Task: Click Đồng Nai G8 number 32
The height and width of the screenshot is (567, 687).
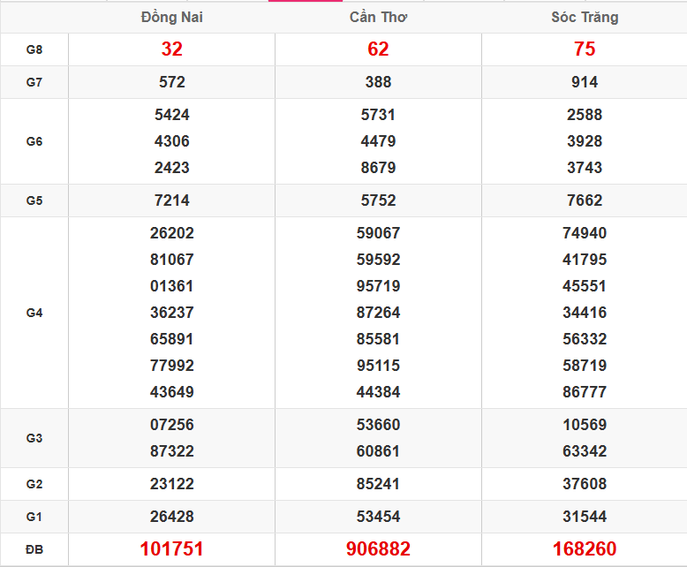Action: coord(171,49)
